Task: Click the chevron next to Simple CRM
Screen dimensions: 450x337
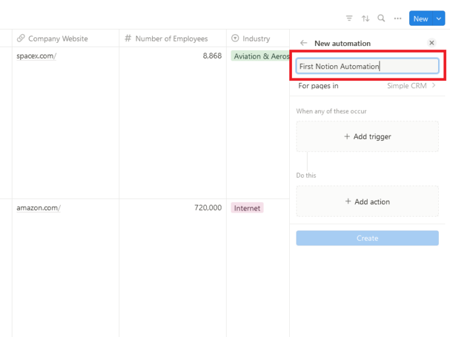Action: [434, 86]
